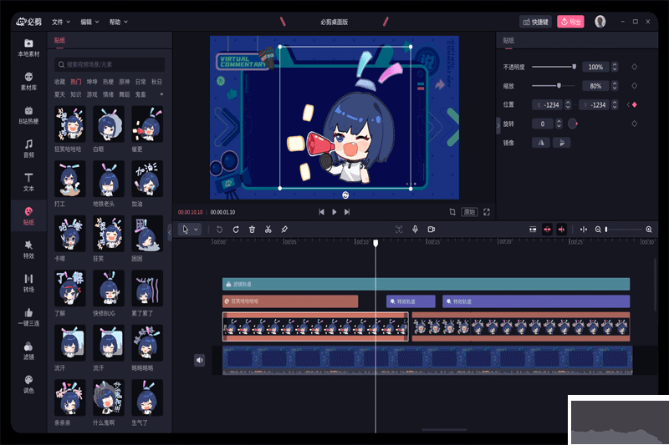Click the redo arrow in timeline toolbar

pos(236,230)
